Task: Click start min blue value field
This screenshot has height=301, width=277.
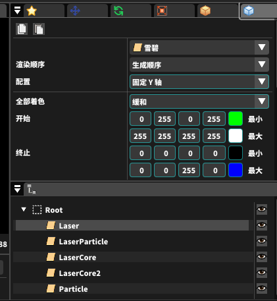Action: [189, 119]
